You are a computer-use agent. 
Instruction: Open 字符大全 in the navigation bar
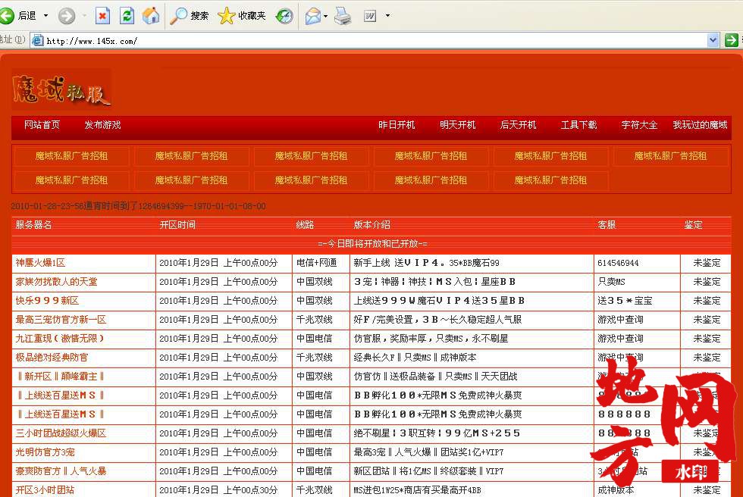click(639, 125)
